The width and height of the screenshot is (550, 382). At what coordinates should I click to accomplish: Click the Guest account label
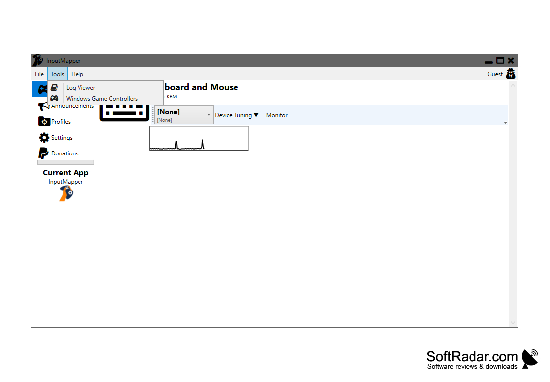(495, 74)
